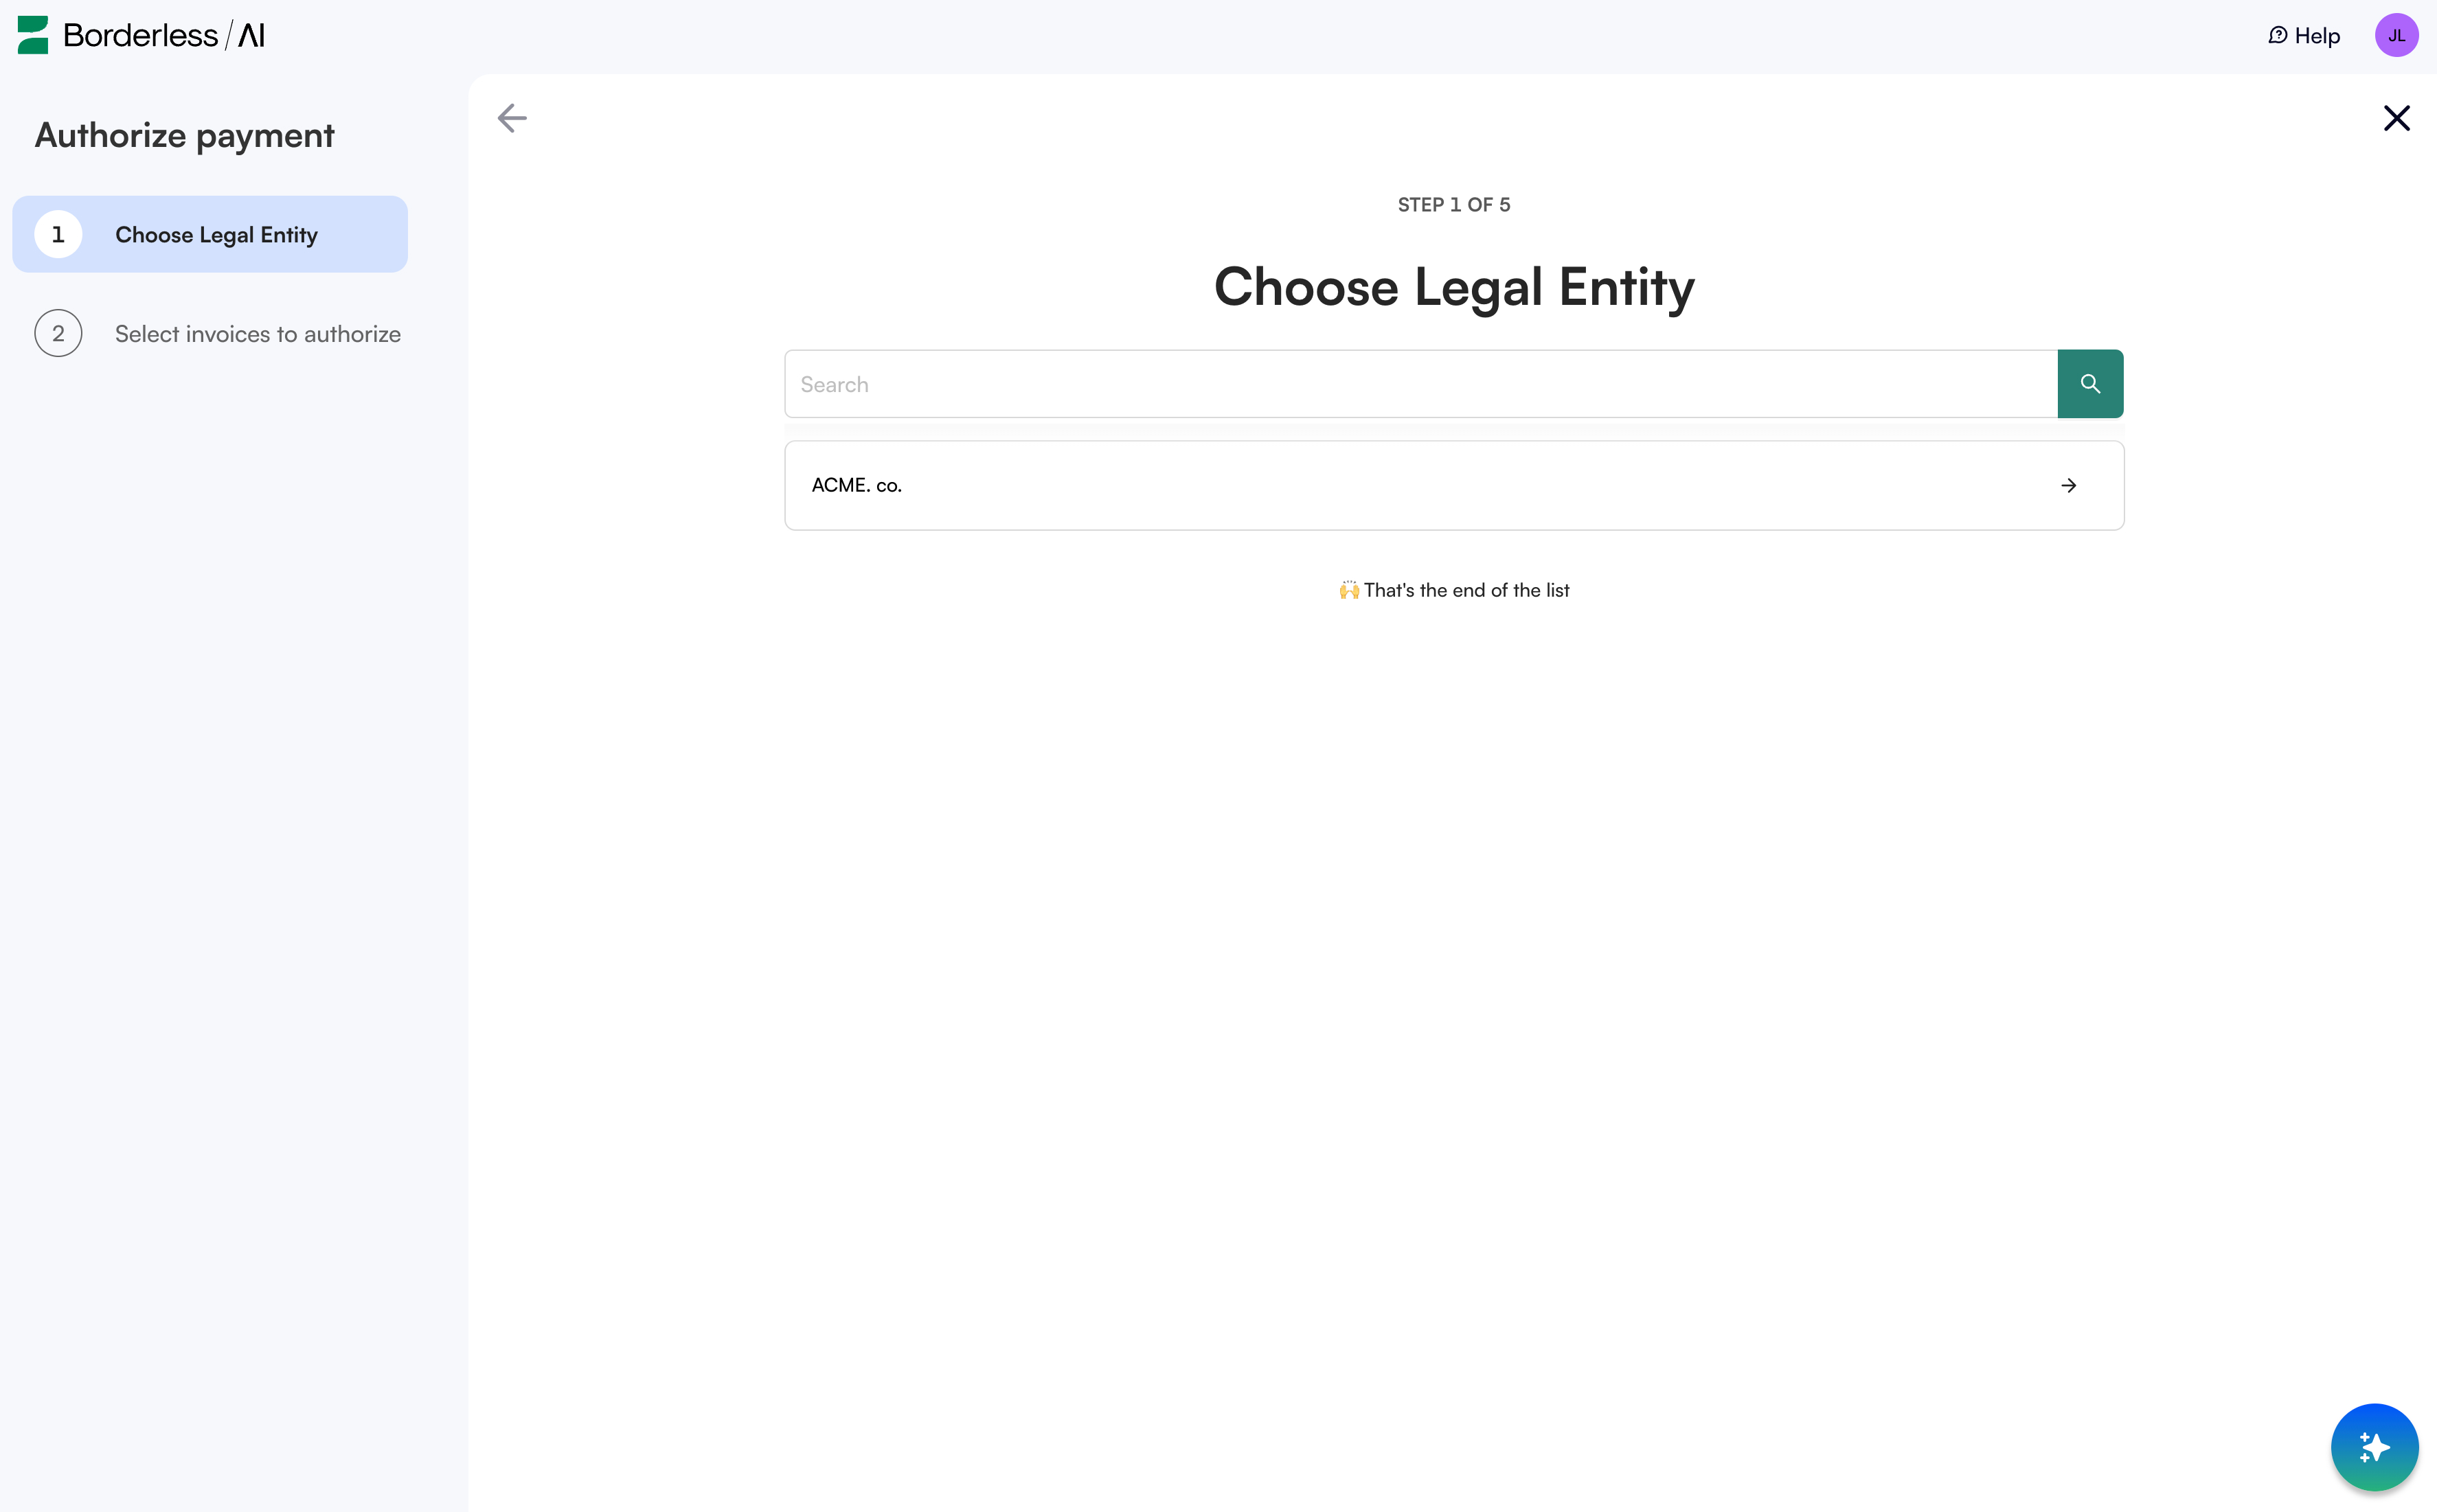Click the Choose Legal Entity main heading
Viewport: 2437px width, 1512px height.
point(1453,287)
